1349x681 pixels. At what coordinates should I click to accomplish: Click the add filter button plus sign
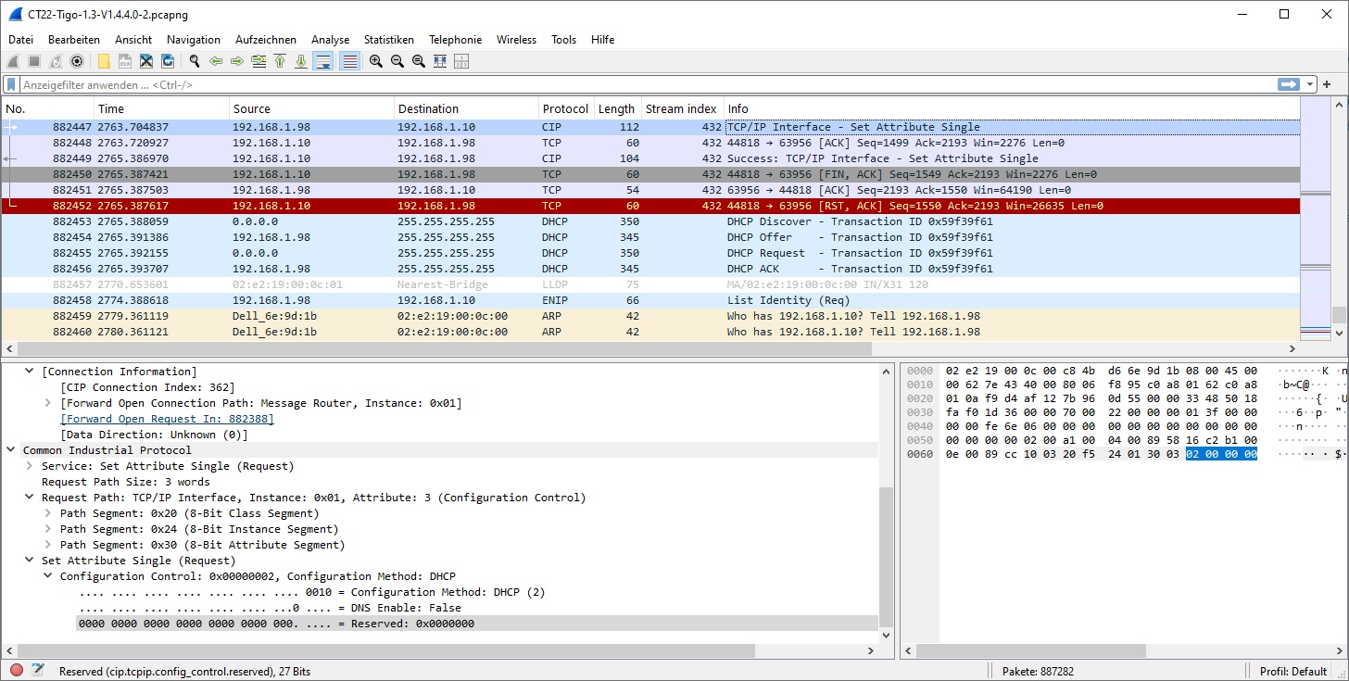click(1327, 84)
